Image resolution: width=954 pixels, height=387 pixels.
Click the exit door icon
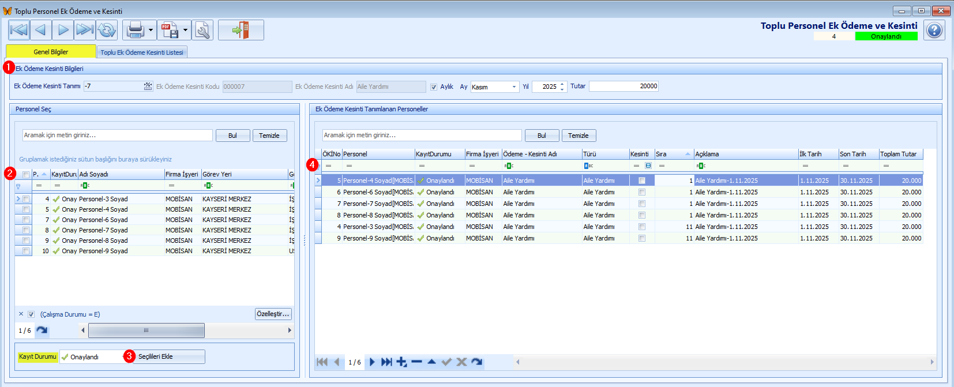(x=241, y=30)
